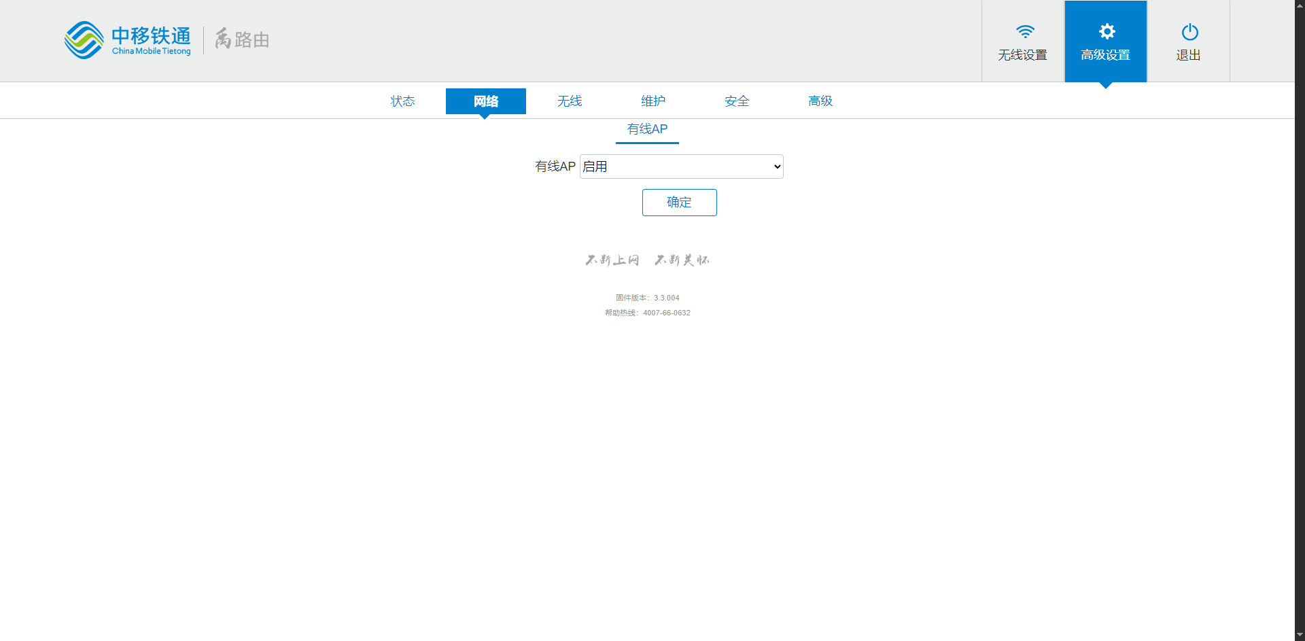Click the vertical scrollbar track

pos(1300,340)
